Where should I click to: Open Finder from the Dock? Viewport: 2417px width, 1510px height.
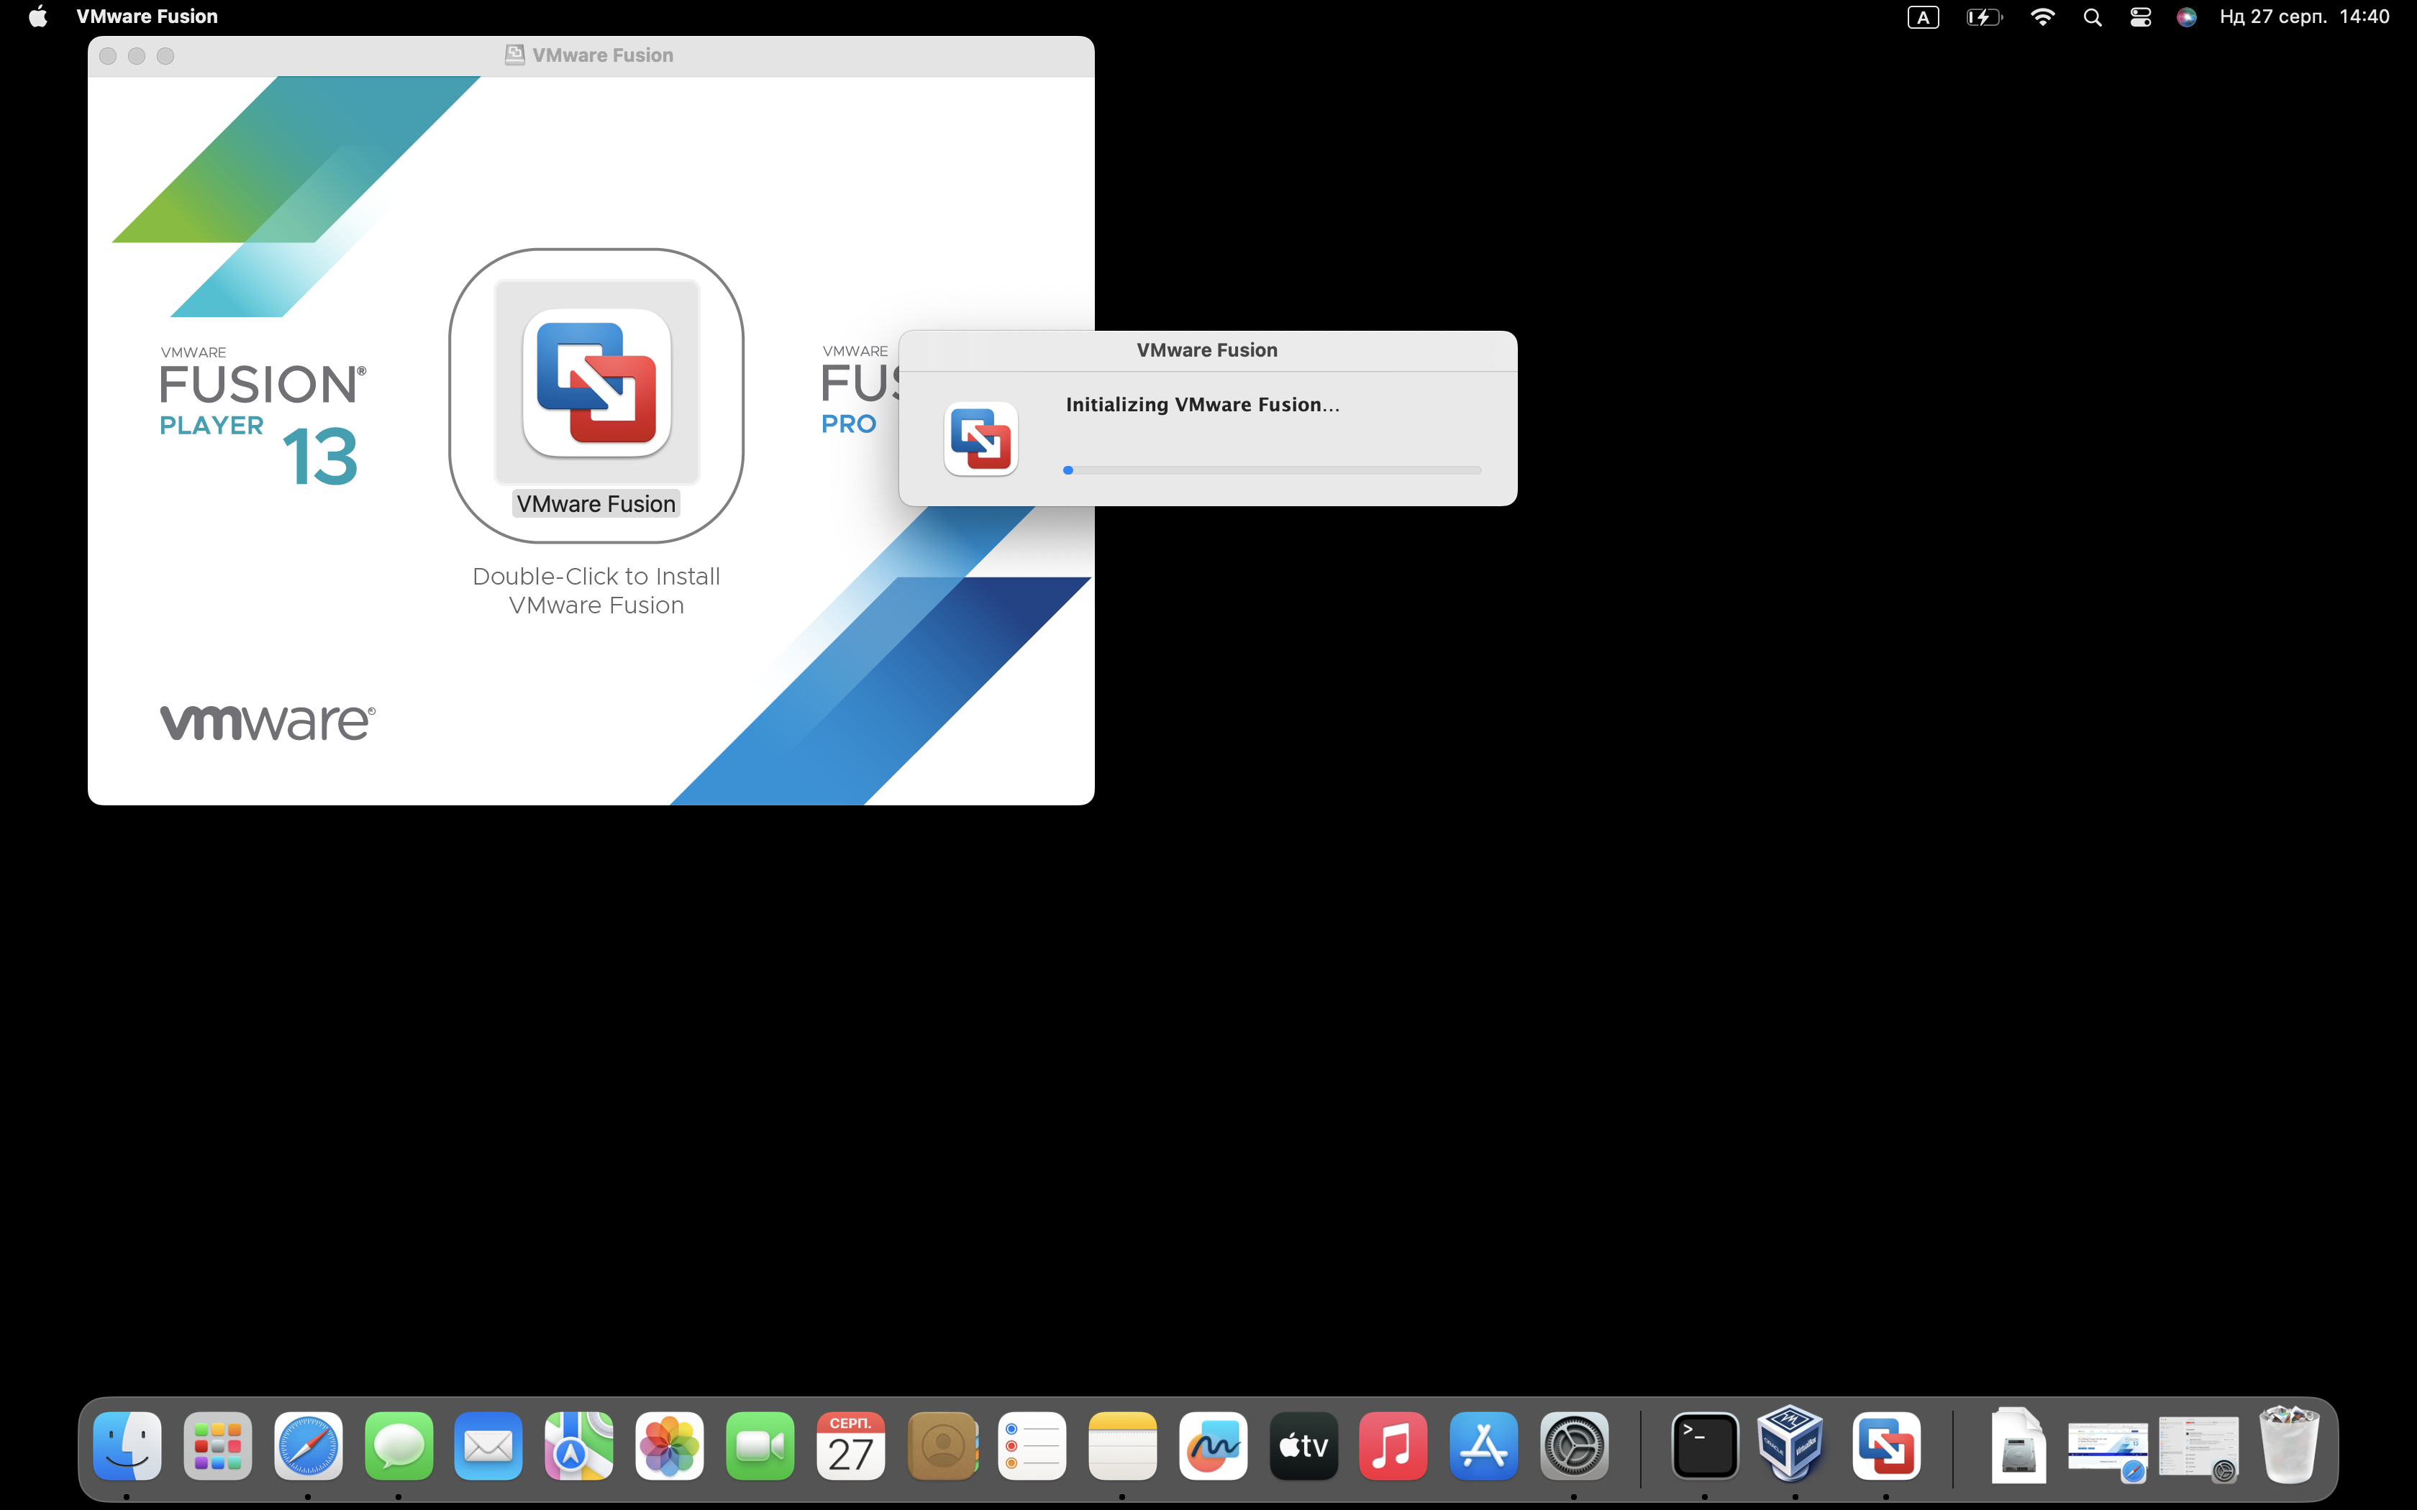click(x=128, y=1445)
